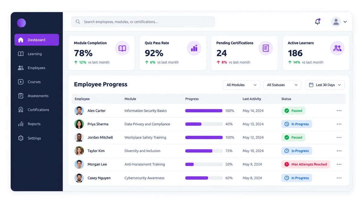Click Alex Carter's 100% progress bar
363x204 pixels.
pos(204,111)
